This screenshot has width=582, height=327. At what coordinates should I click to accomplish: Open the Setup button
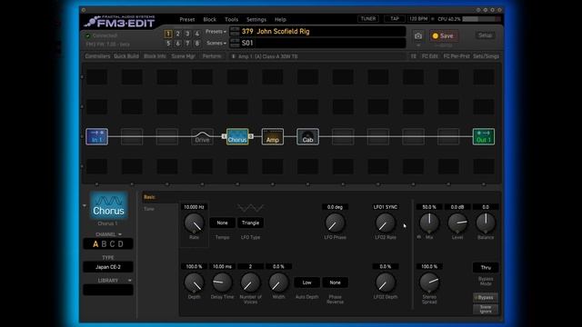pos(485,35)
